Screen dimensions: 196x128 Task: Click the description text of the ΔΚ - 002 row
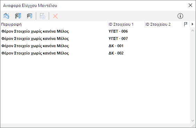click(35, 53)
